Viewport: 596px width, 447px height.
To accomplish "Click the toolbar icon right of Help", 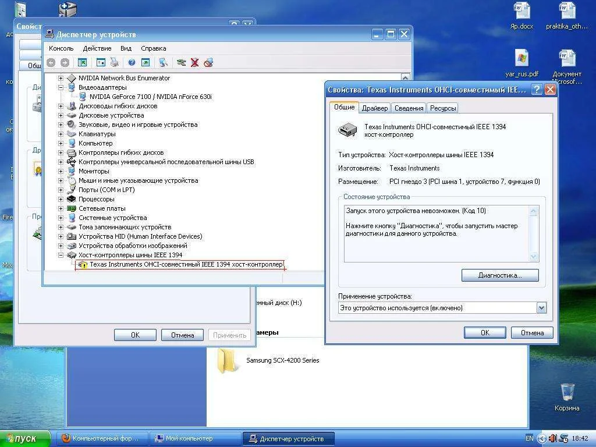I will (145, 63).
